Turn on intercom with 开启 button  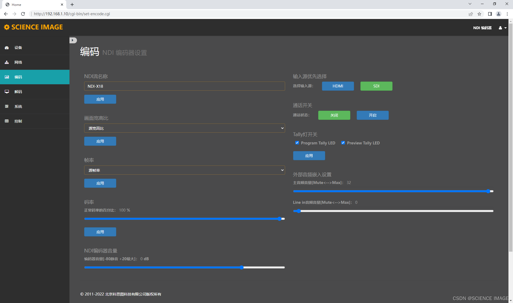point(372,115)
